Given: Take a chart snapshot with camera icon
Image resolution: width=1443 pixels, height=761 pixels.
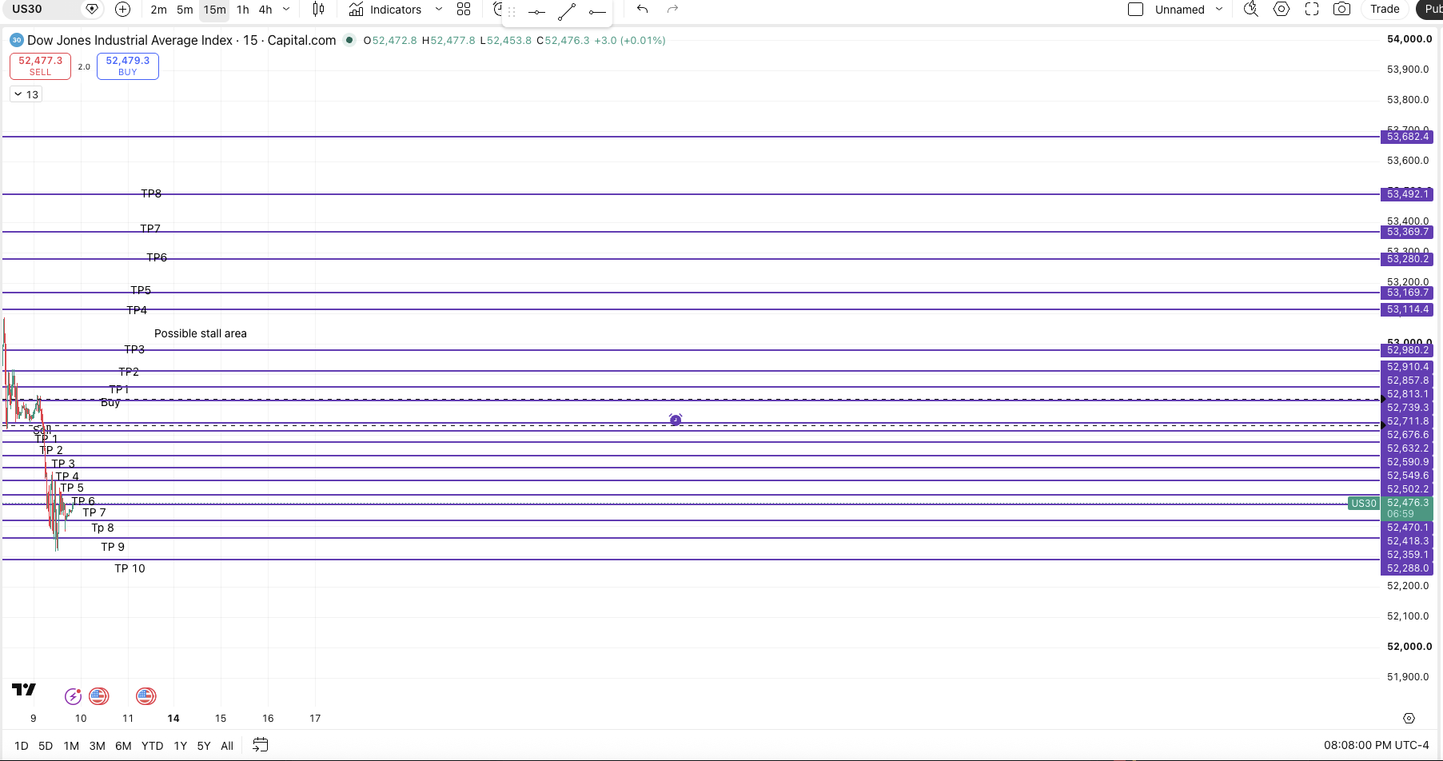Looking at the screenshot, I should click(x=1342, y=9).
